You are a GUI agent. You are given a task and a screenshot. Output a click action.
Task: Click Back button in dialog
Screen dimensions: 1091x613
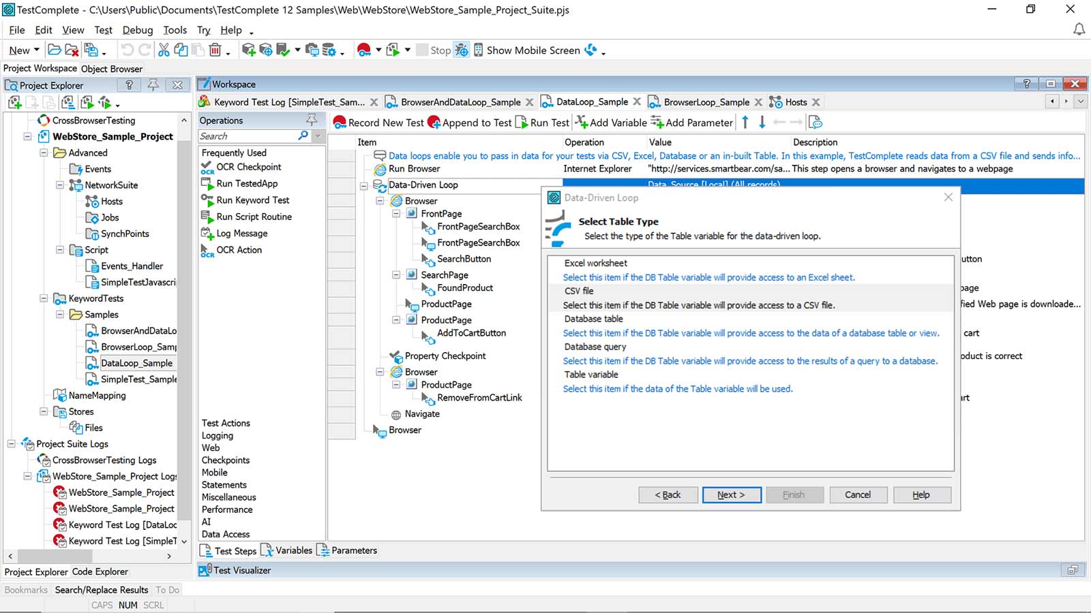click(668, 495)
